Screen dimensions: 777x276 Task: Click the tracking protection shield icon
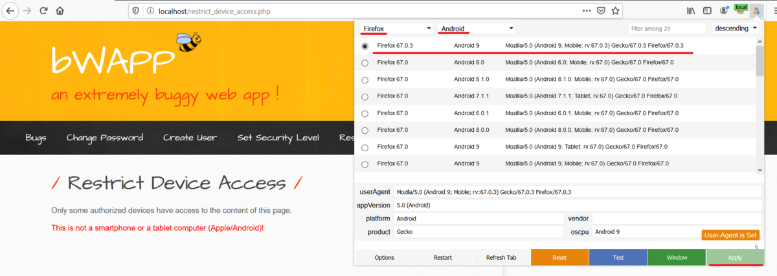135,11
